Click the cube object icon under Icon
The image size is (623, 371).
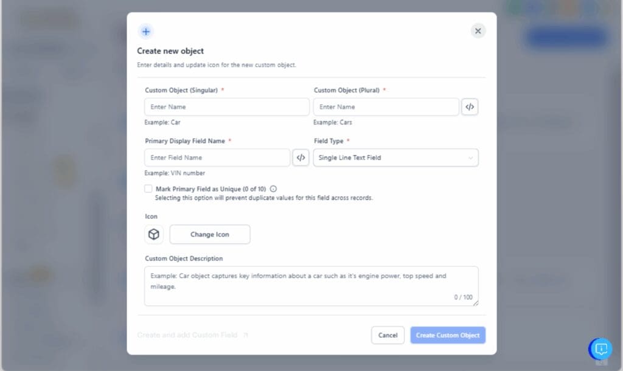pyautogui.click(x=153, y=234)
